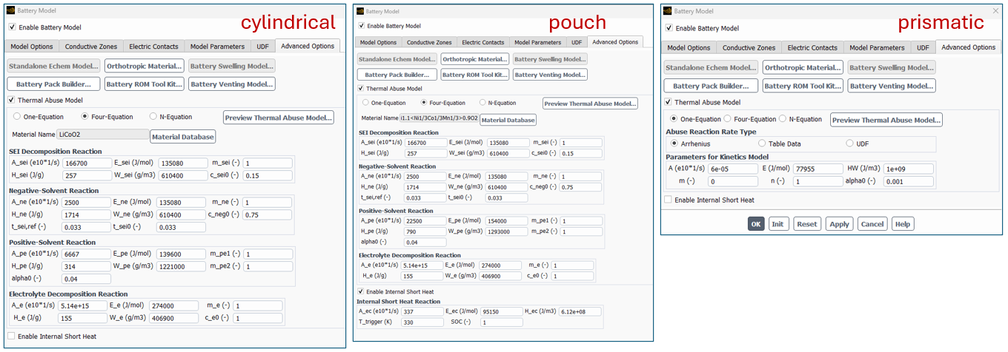This screenshot has width=1008, height=352.
Task: Open Help in the prismatic window
Action: pos(903,224)
